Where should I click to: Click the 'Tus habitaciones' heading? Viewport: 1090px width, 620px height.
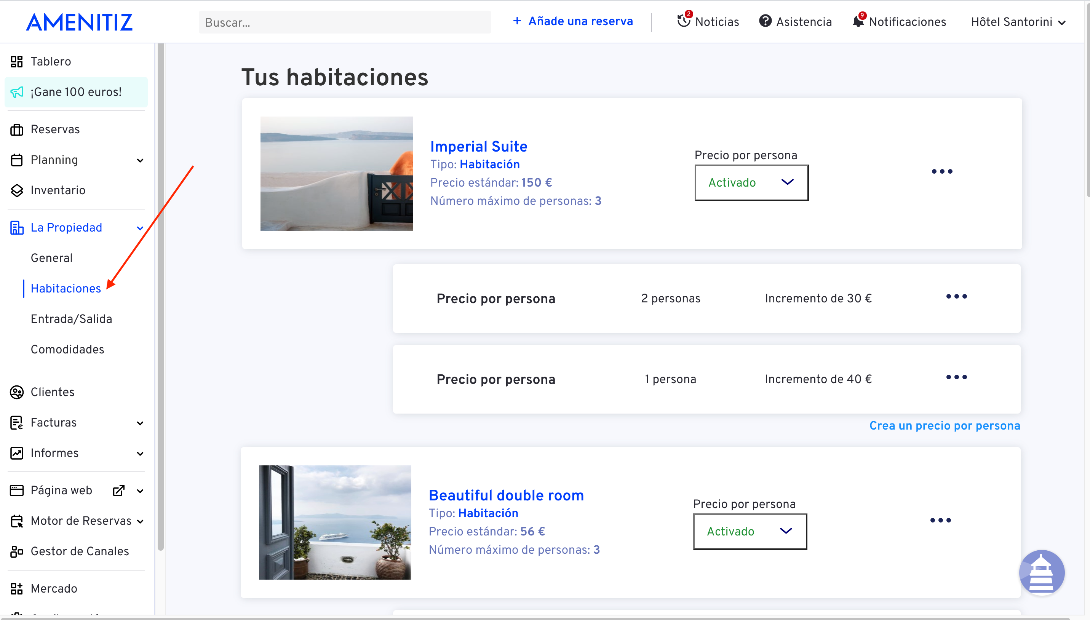coord(335,78)
